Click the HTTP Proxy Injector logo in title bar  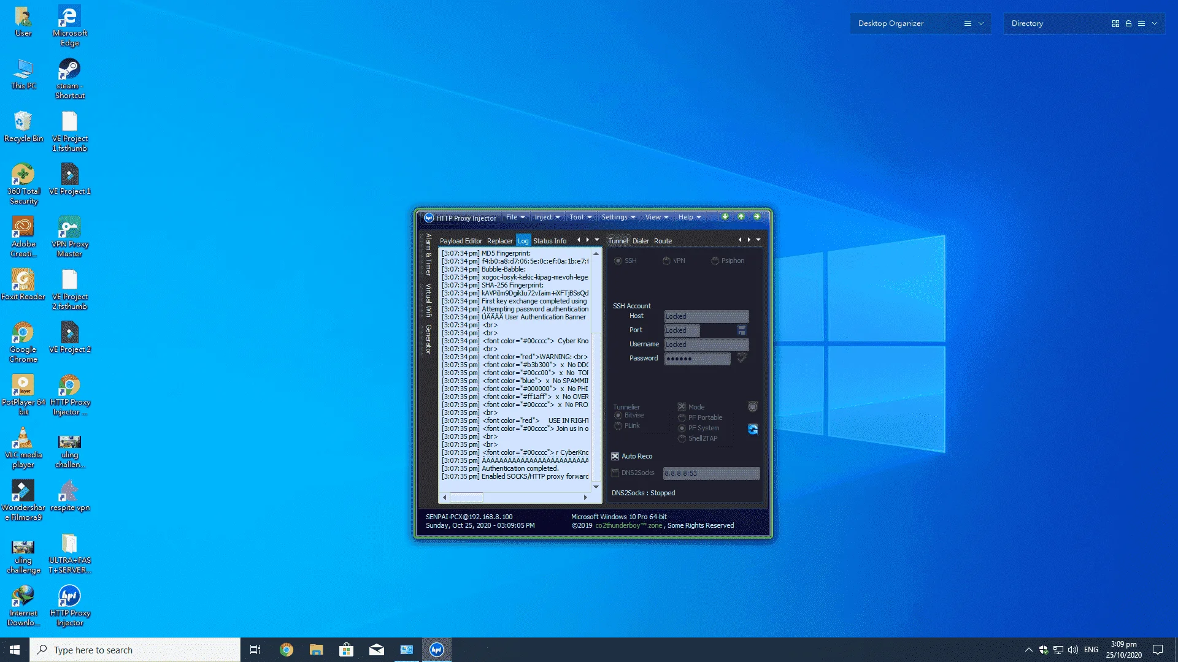point(429,218)
